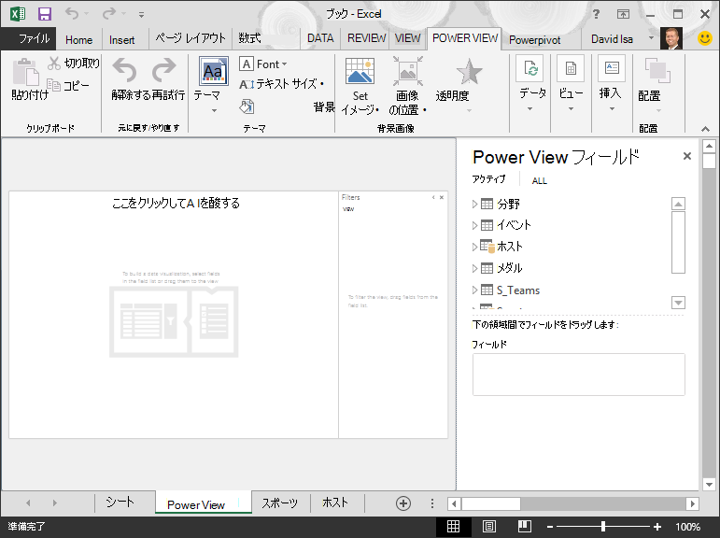Click the 貼り付け paste icon
The image size is (720, 538).
pyautogui.click(x=26, y=72)
